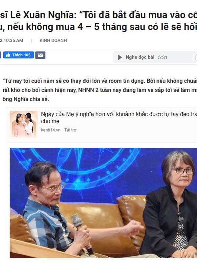197x263 pixels.
Task: Click the lead paragraph about room tín dụng
Action: (100, 90)
